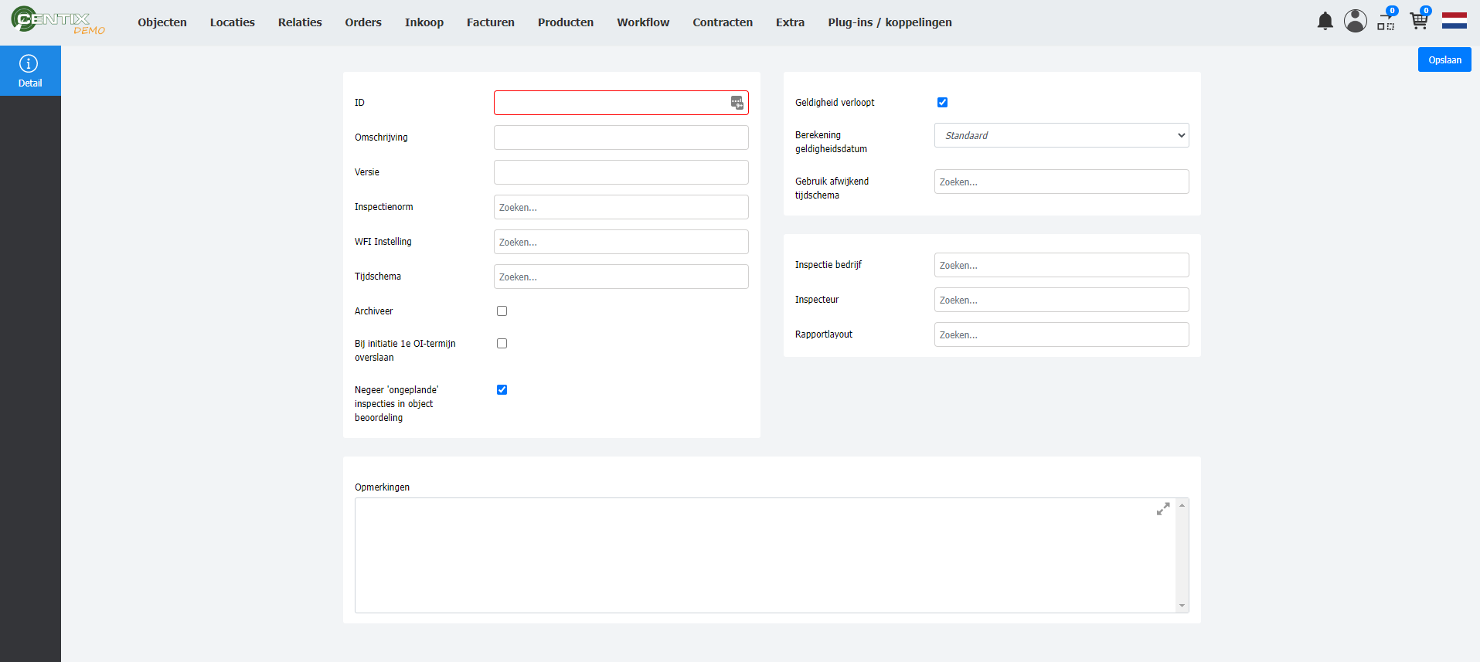Open the Inspectie bedrijf search field
Image resolution: width=1480 pixels, height=662 pixels.
click(x=1061, y=265)
